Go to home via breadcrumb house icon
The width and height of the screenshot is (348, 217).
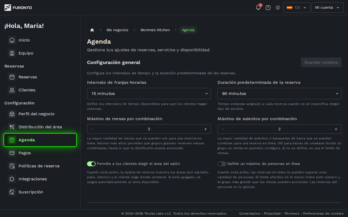[x=92, y=30]
